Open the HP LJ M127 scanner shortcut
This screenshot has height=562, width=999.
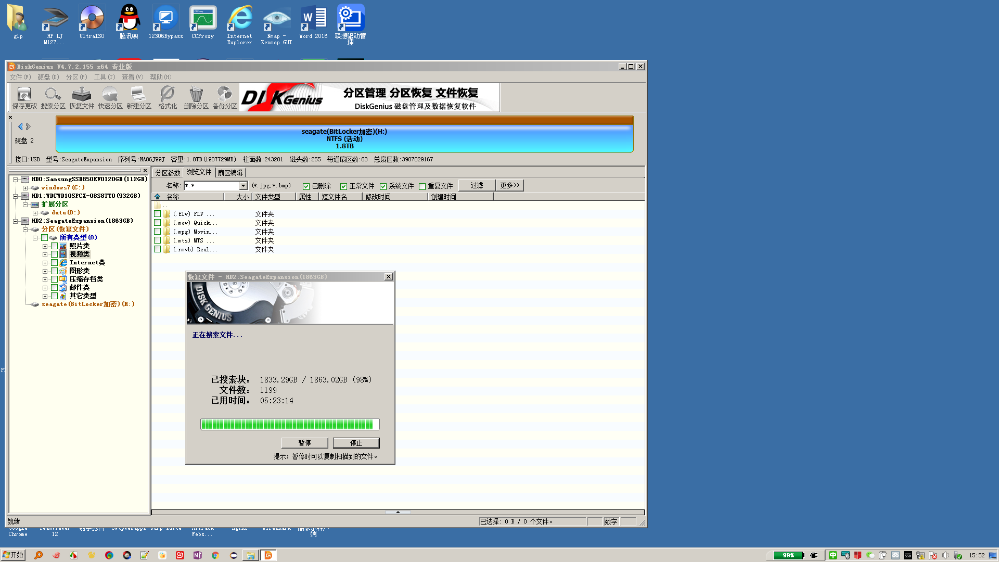click(x=55, y=25)
